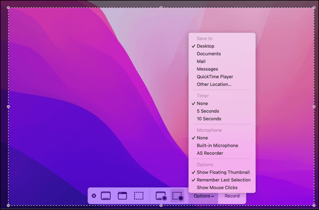This screenshot has height=210, width=319.
Task: Set Timer to None
Action: pyautogui.click(x=222, y=103)
